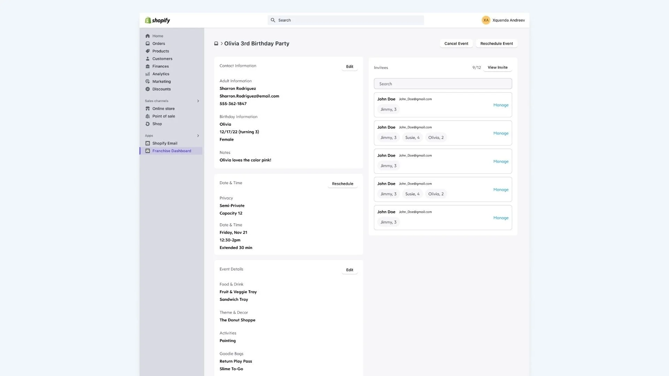Click the Home icon in sidebar
Image resolution: width=669 pixels, height=376 pixels.
point(147,36)
